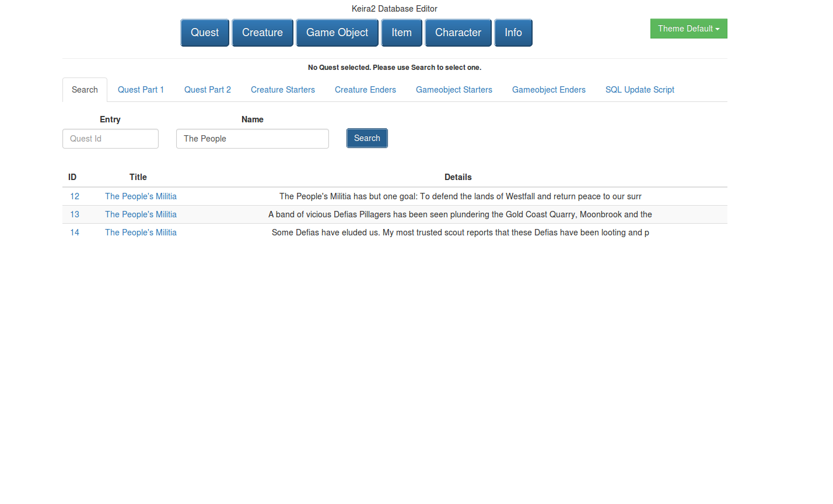This screenshot has width=833, height=504.
Task: Open the SQL Update Script tab
Action: coord(640,90)
